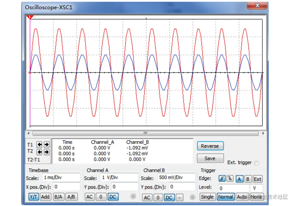Click the trigger Level unit V field

click(256, 188)
